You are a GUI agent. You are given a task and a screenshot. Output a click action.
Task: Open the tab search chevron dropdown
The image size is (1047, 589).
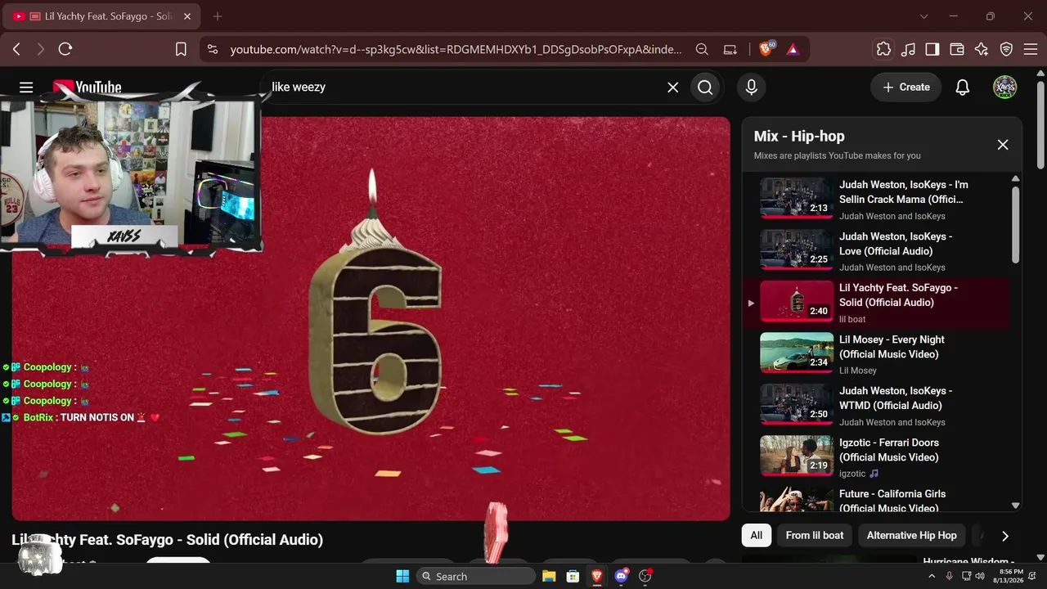tap(923, 16)
